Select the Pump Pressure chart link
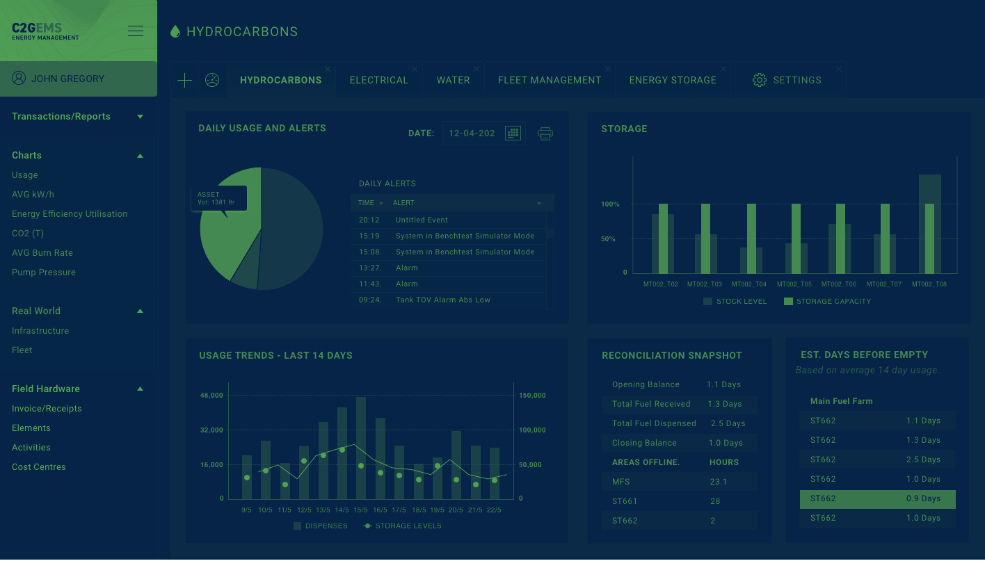 [x=44, y=273]
